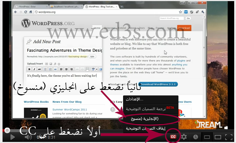Bookmark page with the star icon
This screenshot has width=236, height=143.
(180, 12)
